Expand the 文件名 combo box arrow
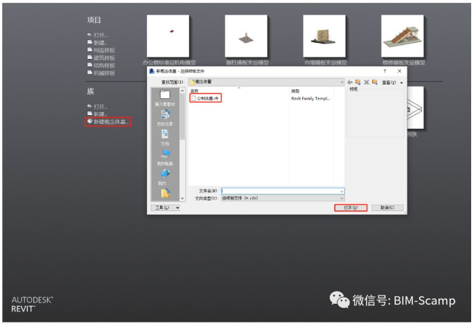 [342, 191]
